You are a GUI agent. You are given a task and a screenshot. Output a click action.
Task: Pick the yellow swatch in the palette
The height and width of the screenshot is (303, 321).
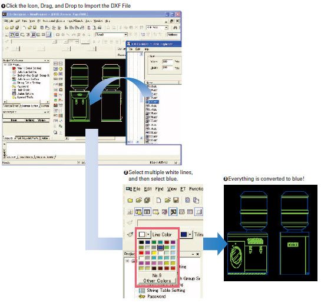tap(154, 253)
